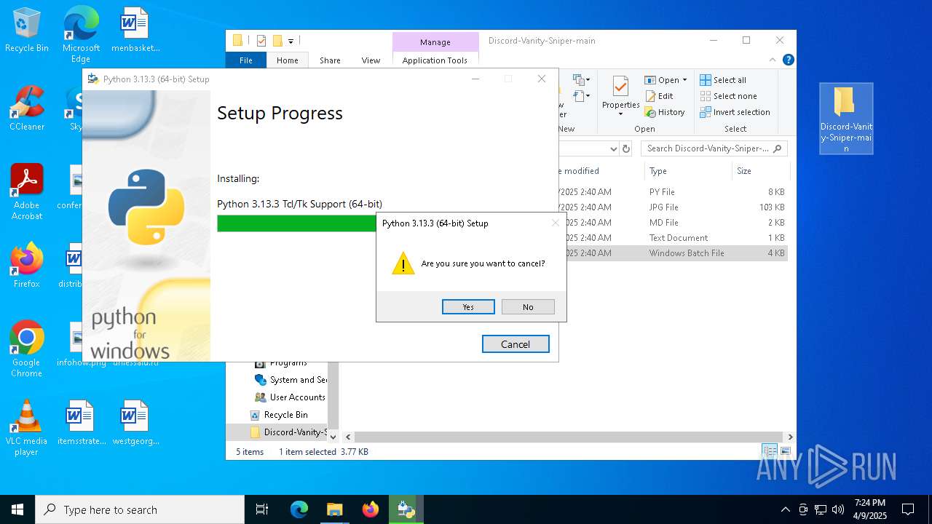The width and height of the screenshot is (932, 524).
Task: Click Edit in the ribbon
Action: [x=659, y=96]
